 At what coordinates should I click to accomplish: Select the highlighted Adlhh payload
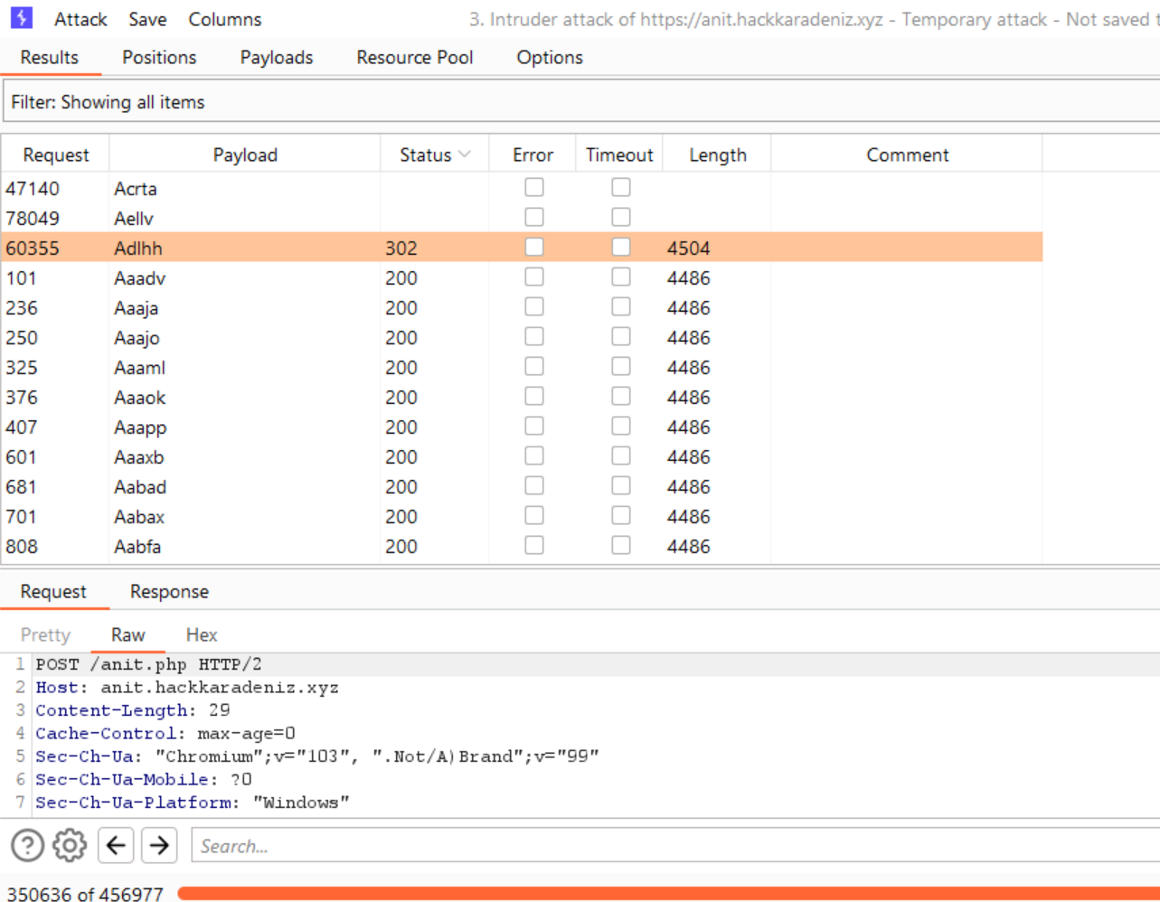(x=138, y=248)
